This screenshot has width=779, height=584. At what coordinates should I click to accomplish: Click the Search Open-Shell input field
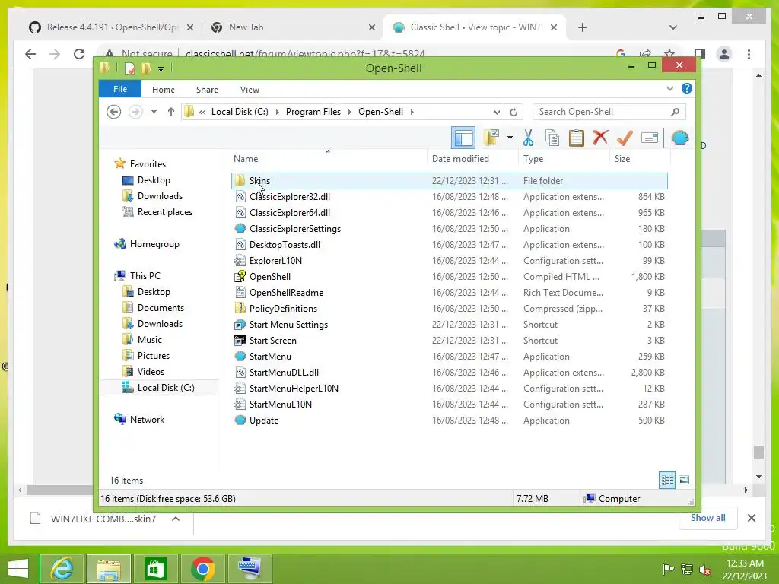point(609,112)
